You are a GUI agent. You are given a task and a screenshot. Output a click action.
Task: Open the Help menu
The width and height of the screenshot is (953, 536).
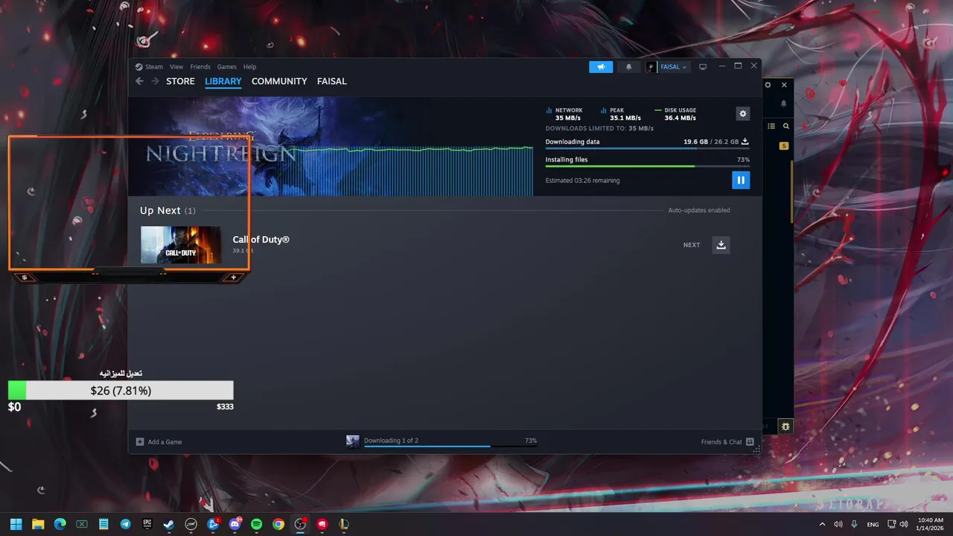pos(249,67)
